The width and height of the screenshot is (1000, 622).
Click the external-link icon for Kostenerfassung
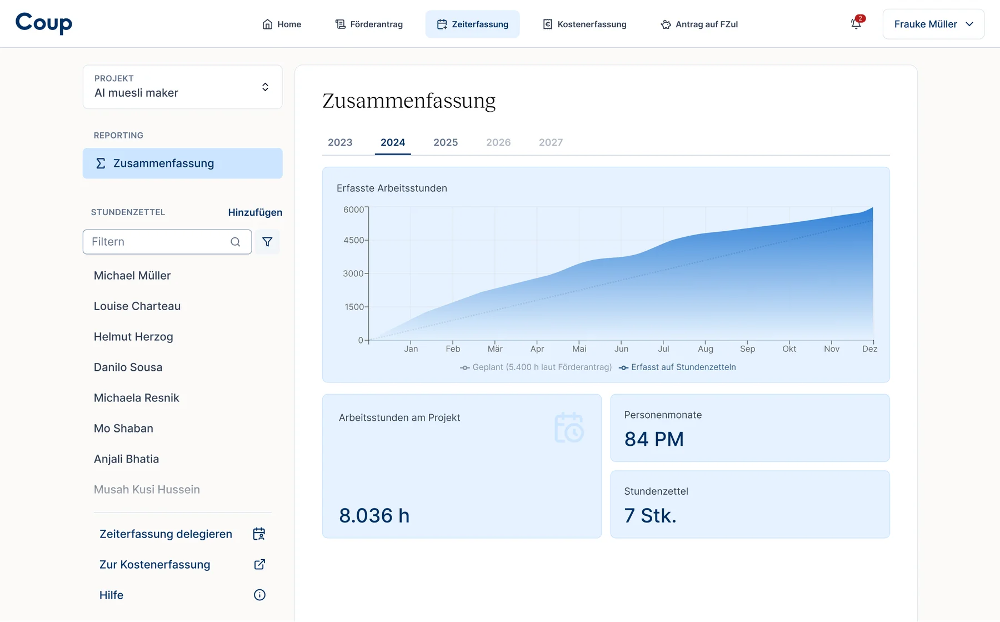pos(259,565)
